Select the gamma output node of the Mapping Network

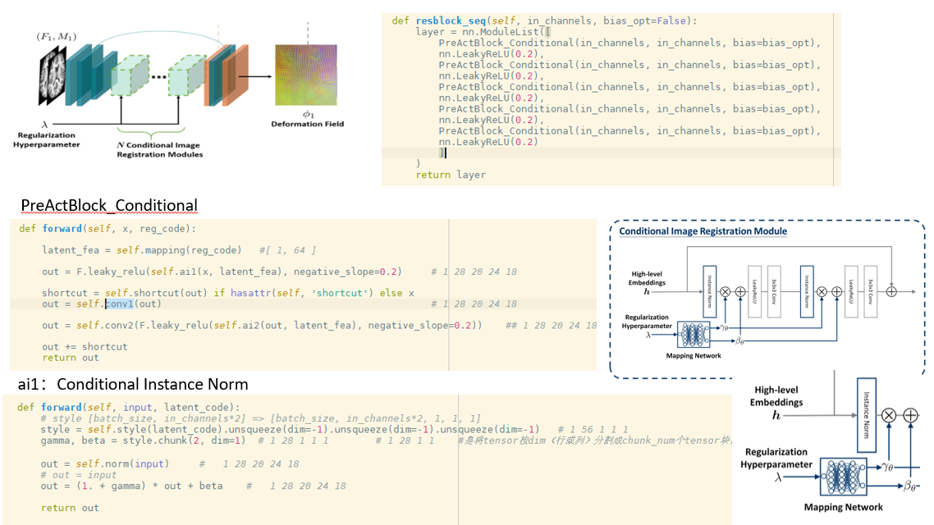(724, 327)
